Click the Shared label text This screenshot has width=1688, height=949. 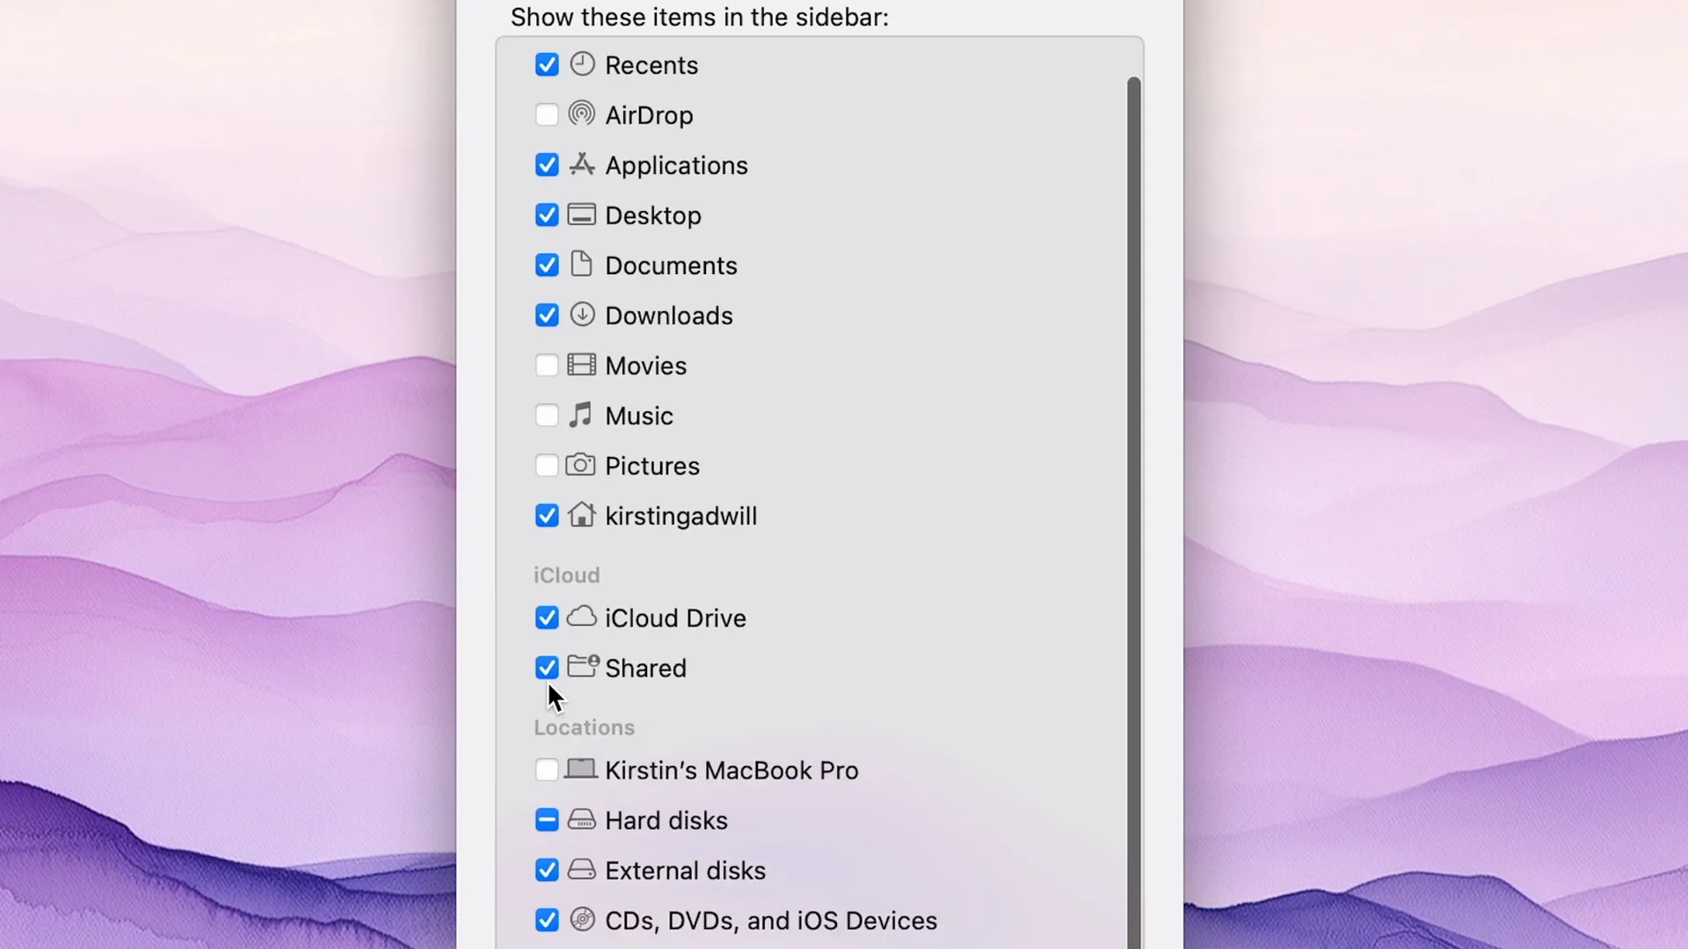tap(646, 668)
